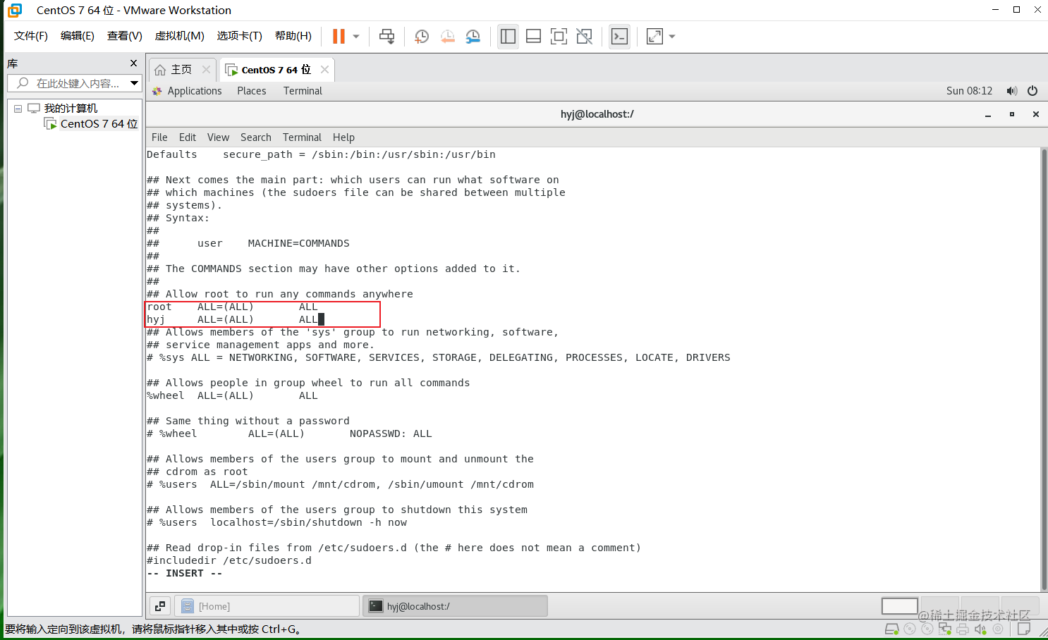Close the 库 library panel
Viewport: 1048px width, 640px height.
tap(133, 63)
